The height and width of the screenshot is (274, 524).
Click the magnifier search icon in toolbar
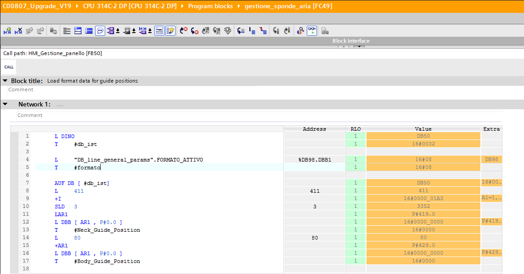point(300,31)
